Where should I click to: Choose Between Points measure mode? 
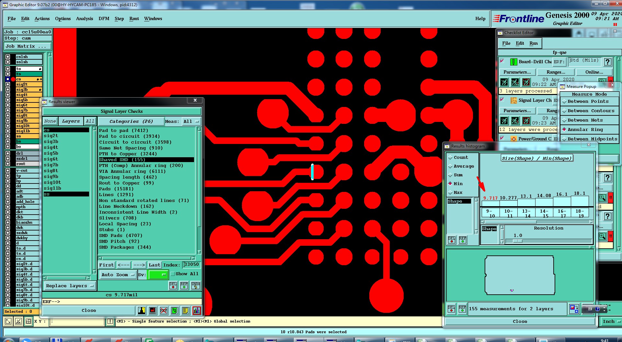point(588,101)
